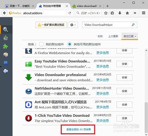Reload the page with the refresh icon
148x136 pixels.
point(70,13)
